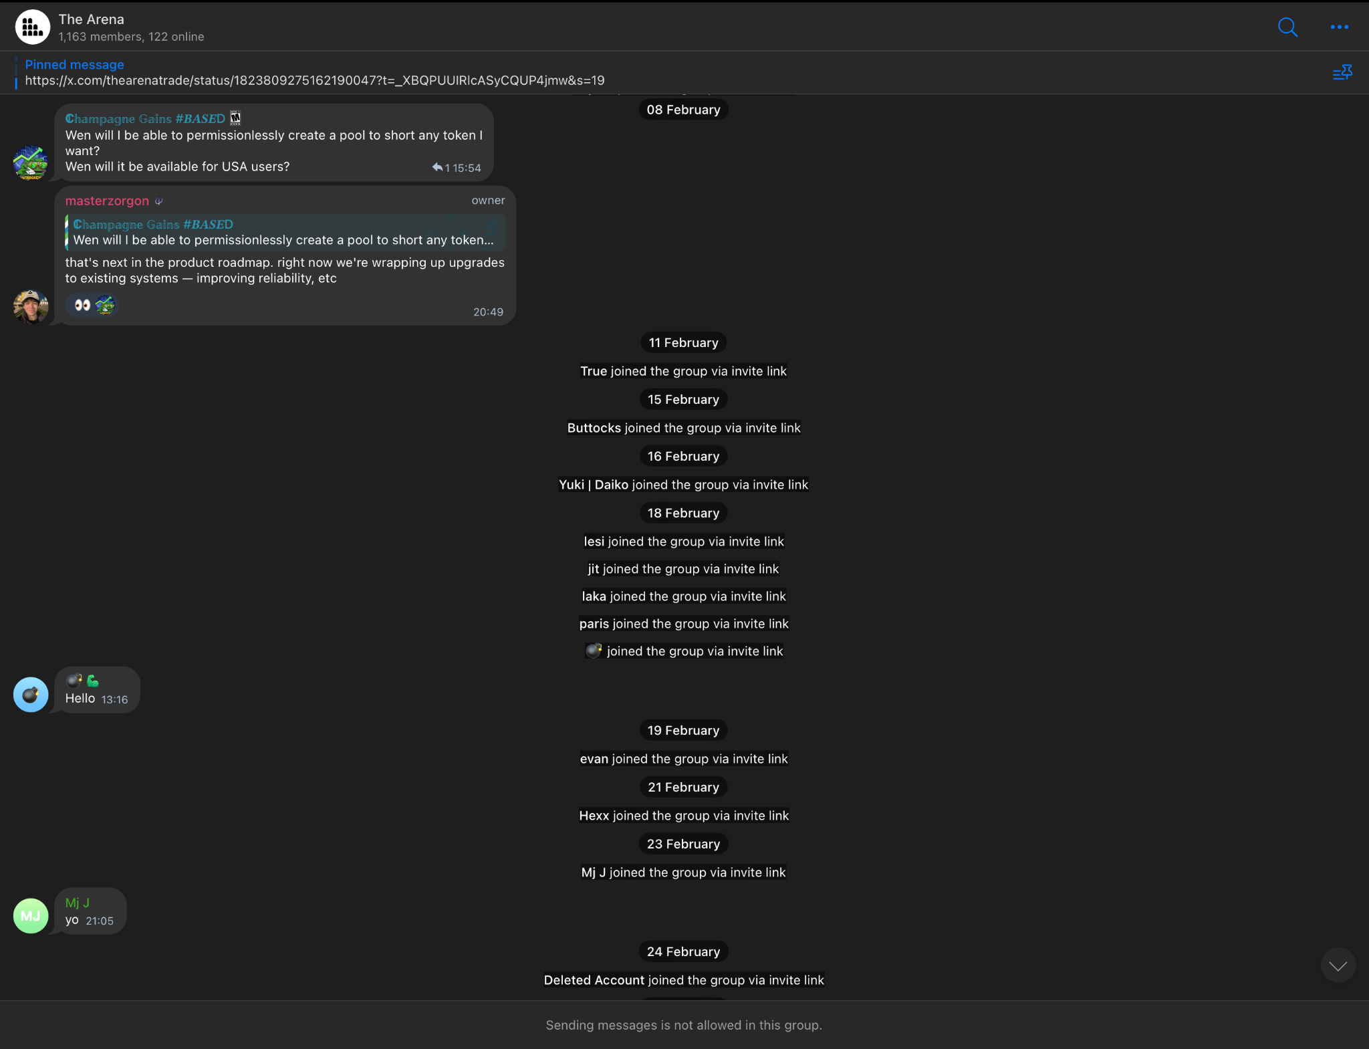Open Yuki | Daiko from the join notice
1369x1049 pixels.
pos(593,485)
